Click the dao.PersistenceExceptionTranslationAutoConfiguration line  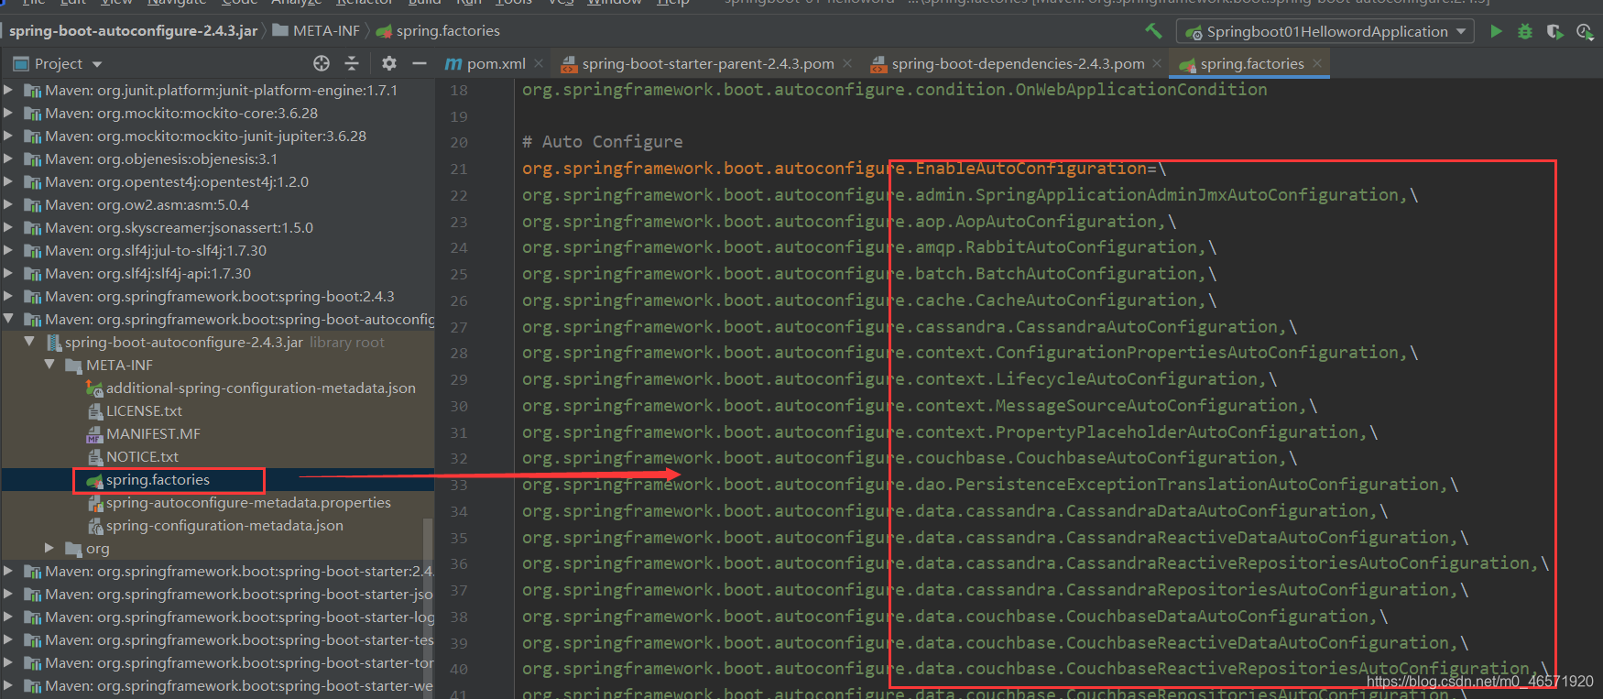click(990, 485)
